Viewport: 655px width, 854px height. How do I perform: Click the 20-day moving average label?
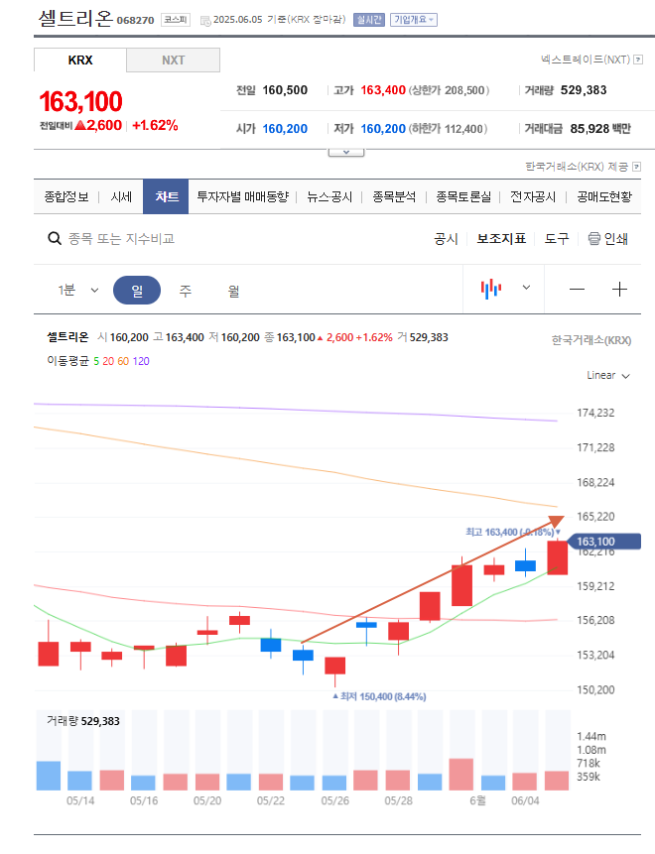tap(108, 361)
